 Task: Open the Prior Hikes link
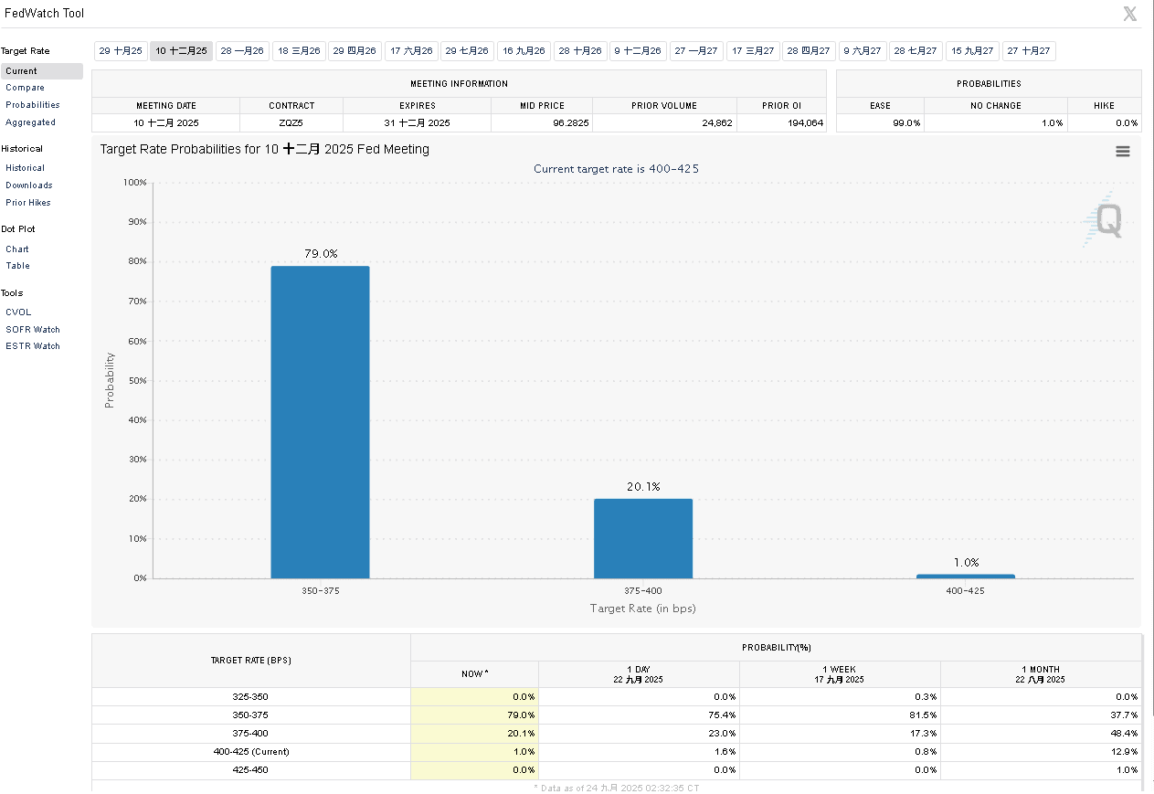tap(28, 203)
